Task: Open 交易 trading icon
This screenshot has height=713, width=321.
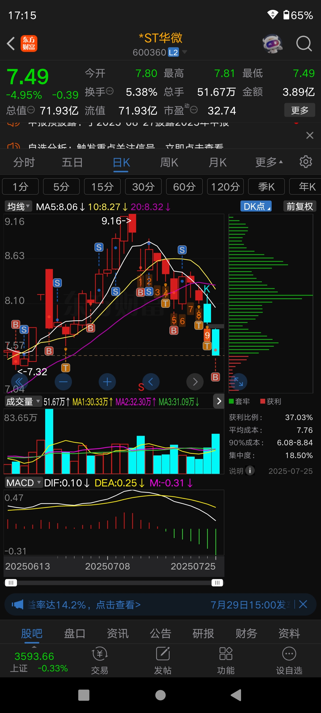Action: 100,661
